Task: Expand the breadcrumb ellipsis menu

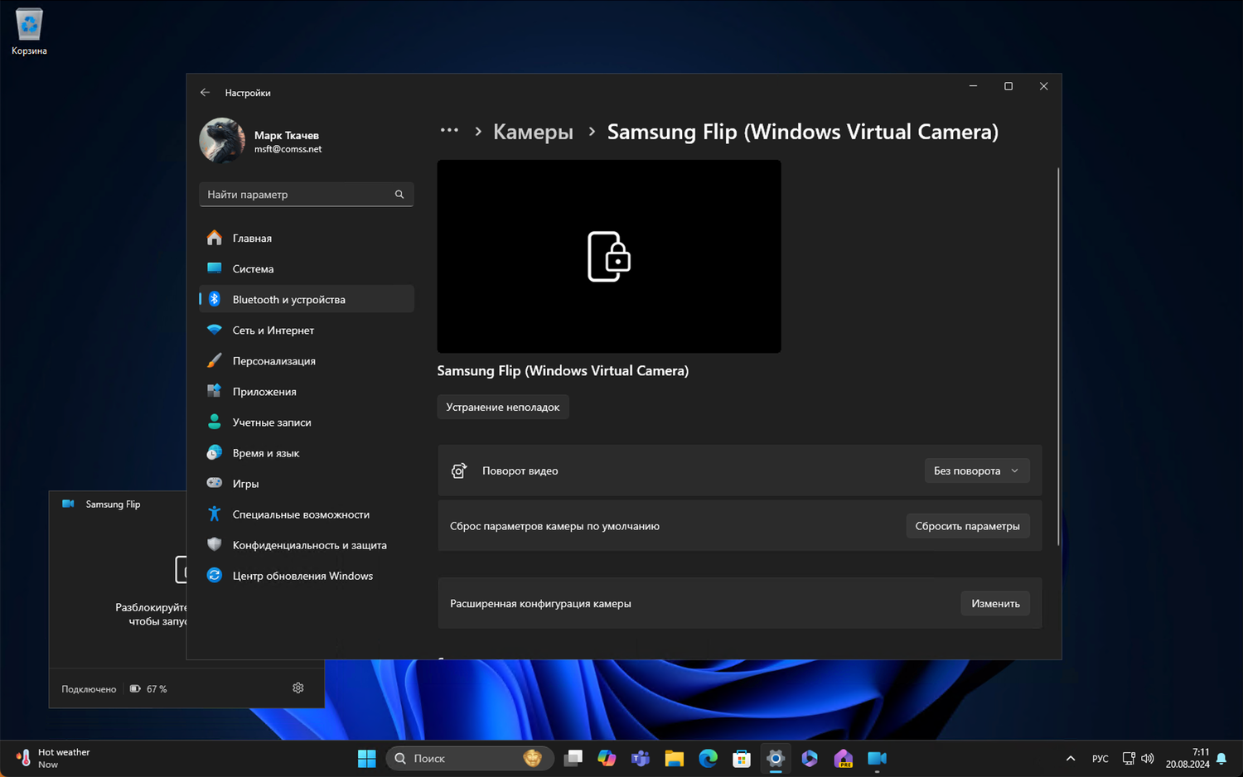Action: click(449, 131)
